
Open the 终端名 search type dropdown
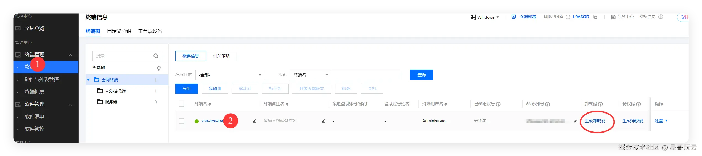310,75
